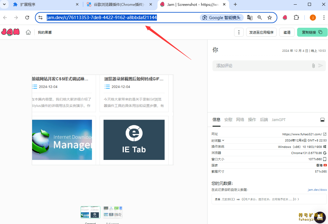Open the tab search dropdown chevron
The width and height of the screenshot is (328, 224).
point(4,4)
